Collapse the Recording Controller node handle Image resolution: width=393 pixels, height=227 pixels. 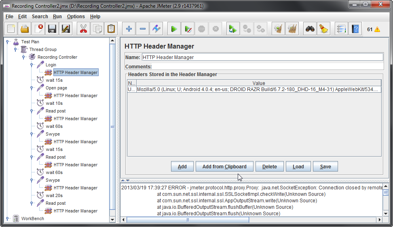coord(23,57)
